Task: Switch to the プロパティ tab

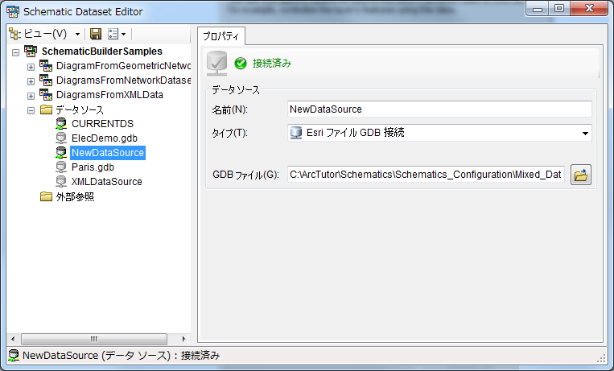Action: (x=221, y=36)
